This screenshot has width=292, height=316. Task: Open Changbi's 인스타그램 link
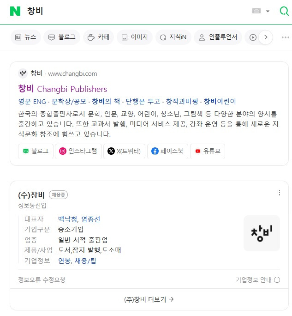(78, 151)
